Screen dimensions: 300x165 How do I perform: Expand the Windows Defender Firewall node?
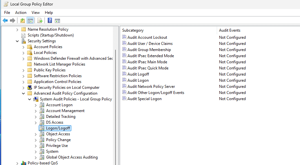click(24, 59)
